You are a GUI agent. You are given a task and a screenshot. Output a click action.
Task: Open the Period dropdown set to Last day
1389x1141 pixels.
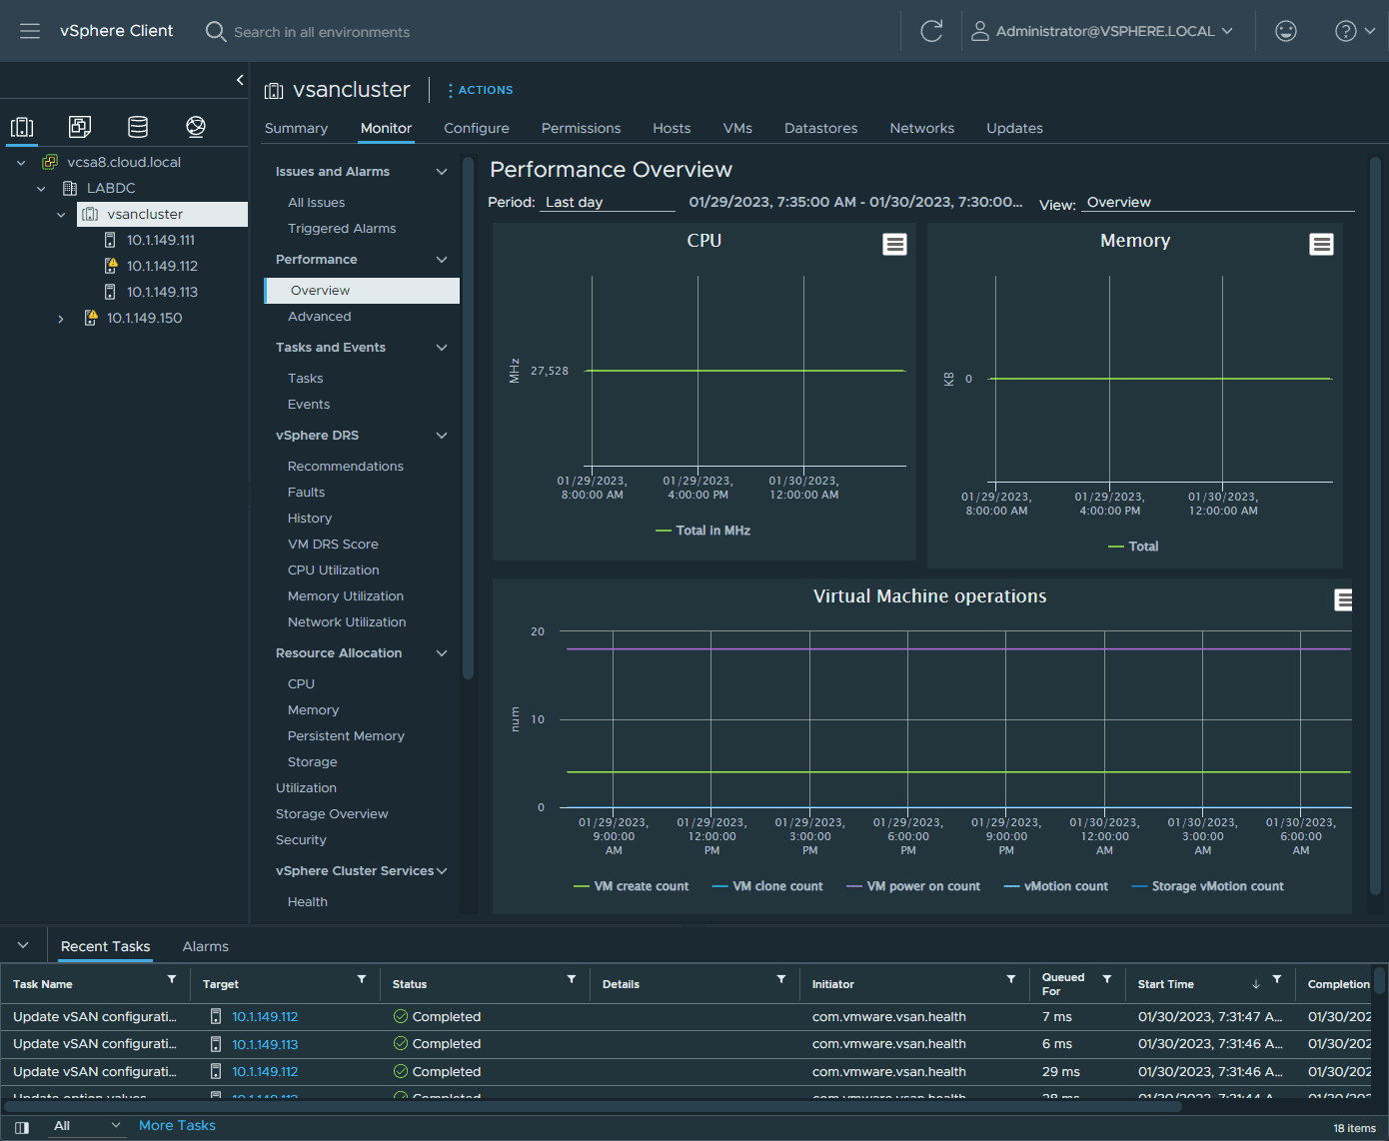[608, 203]
